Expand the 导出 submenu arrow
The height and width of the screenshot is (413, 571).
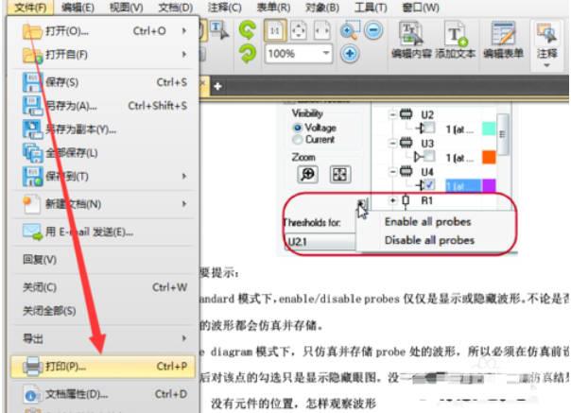[184, 338]
